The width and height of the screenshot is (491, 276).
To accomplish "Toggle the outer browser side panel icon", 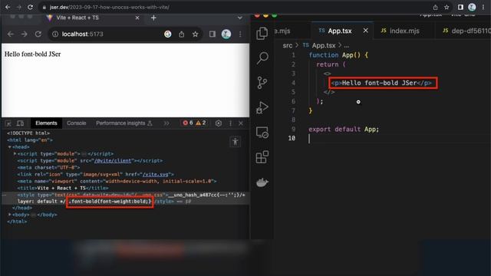I will click(460, 7).
